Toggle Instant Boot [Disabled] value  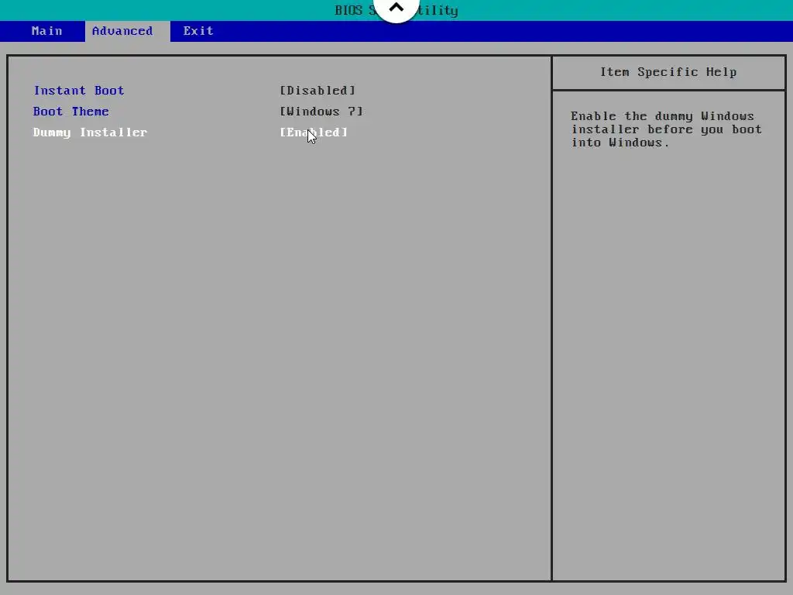click(318, 91)
